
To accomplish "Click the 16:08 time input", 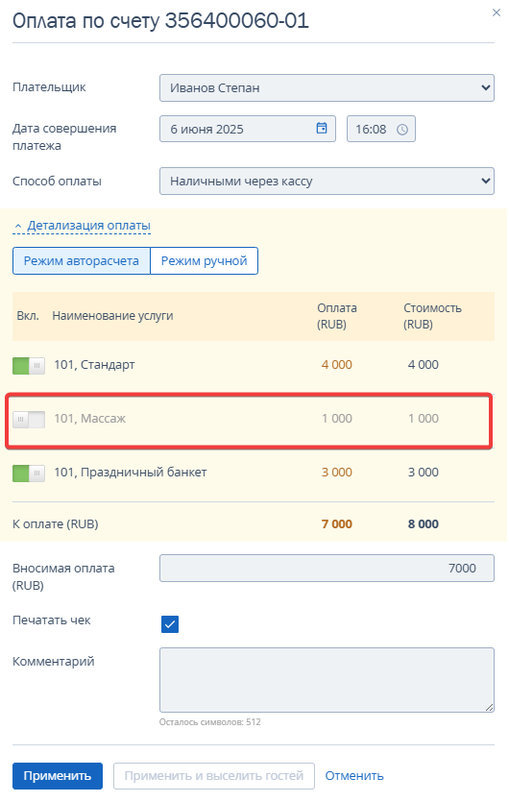I will (x=381, y=129).
